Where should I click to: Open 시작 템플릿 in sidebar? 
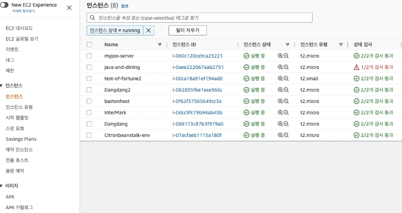coord(17,118)
